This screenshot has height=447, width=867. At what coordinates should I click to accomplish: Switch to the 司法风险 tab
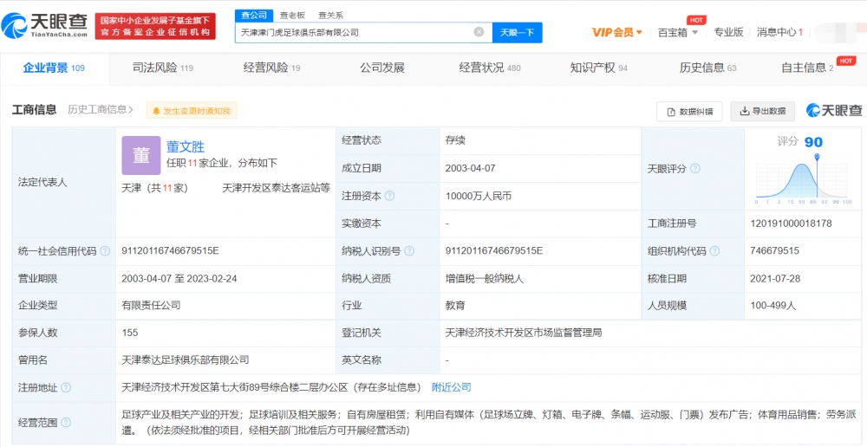[x=163, y=68]
